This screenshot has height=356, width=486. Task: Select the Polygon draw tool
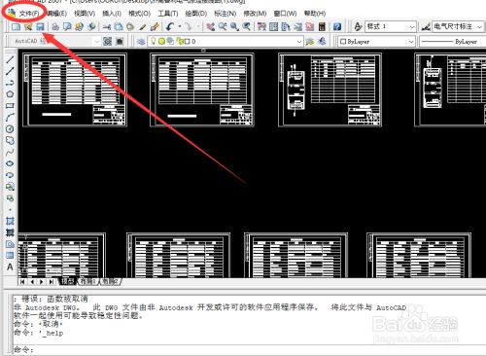(10, 94)
